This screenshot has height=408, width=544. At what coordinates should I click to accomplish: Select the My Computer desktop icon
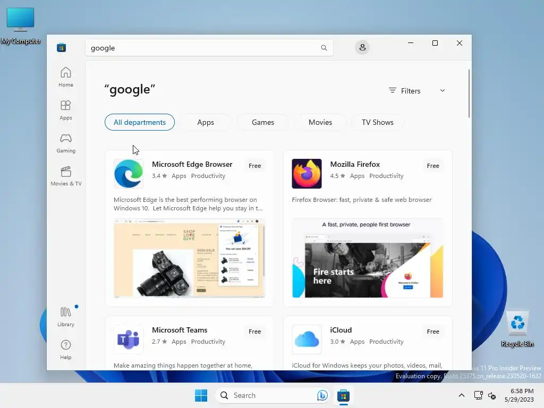point(21,26)
